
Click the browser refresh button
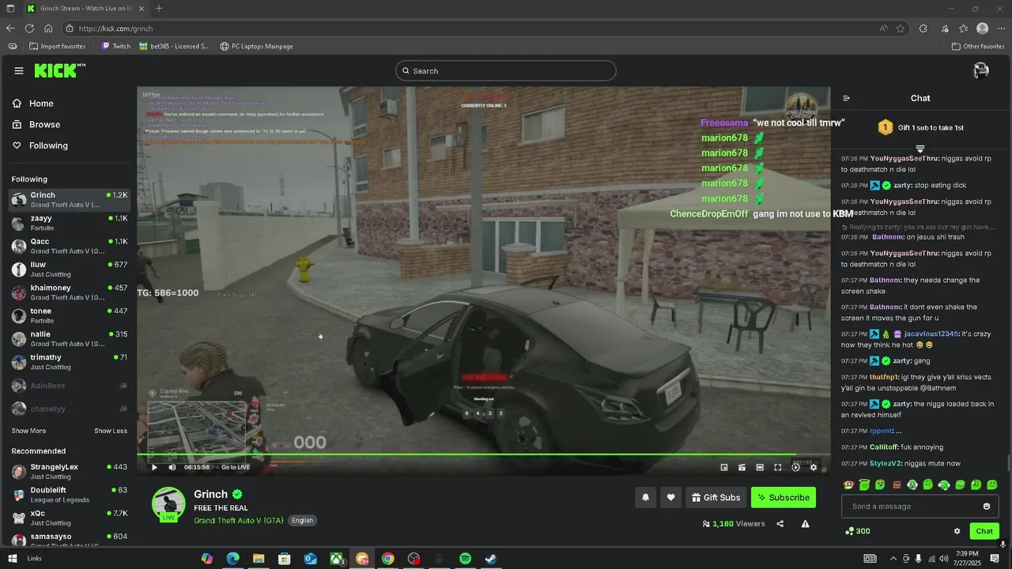29,28
